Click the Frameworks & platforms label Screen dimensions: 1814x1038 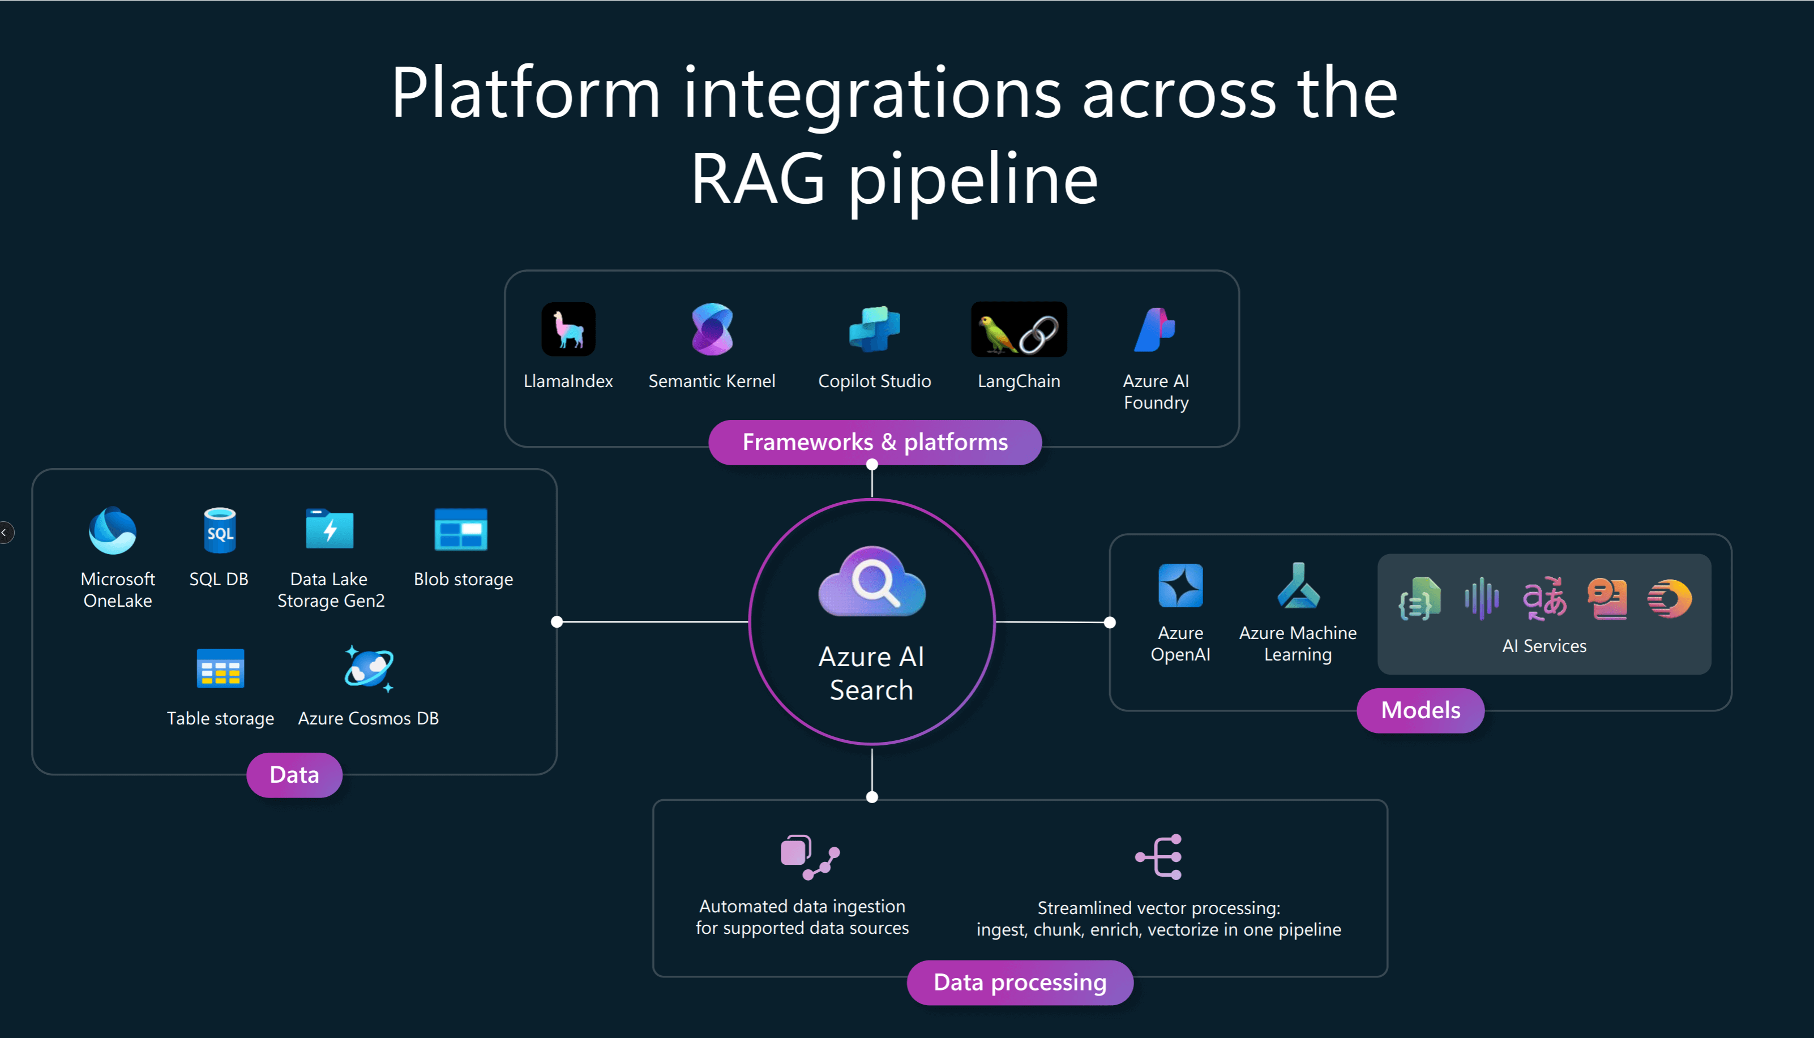(875, 443)
